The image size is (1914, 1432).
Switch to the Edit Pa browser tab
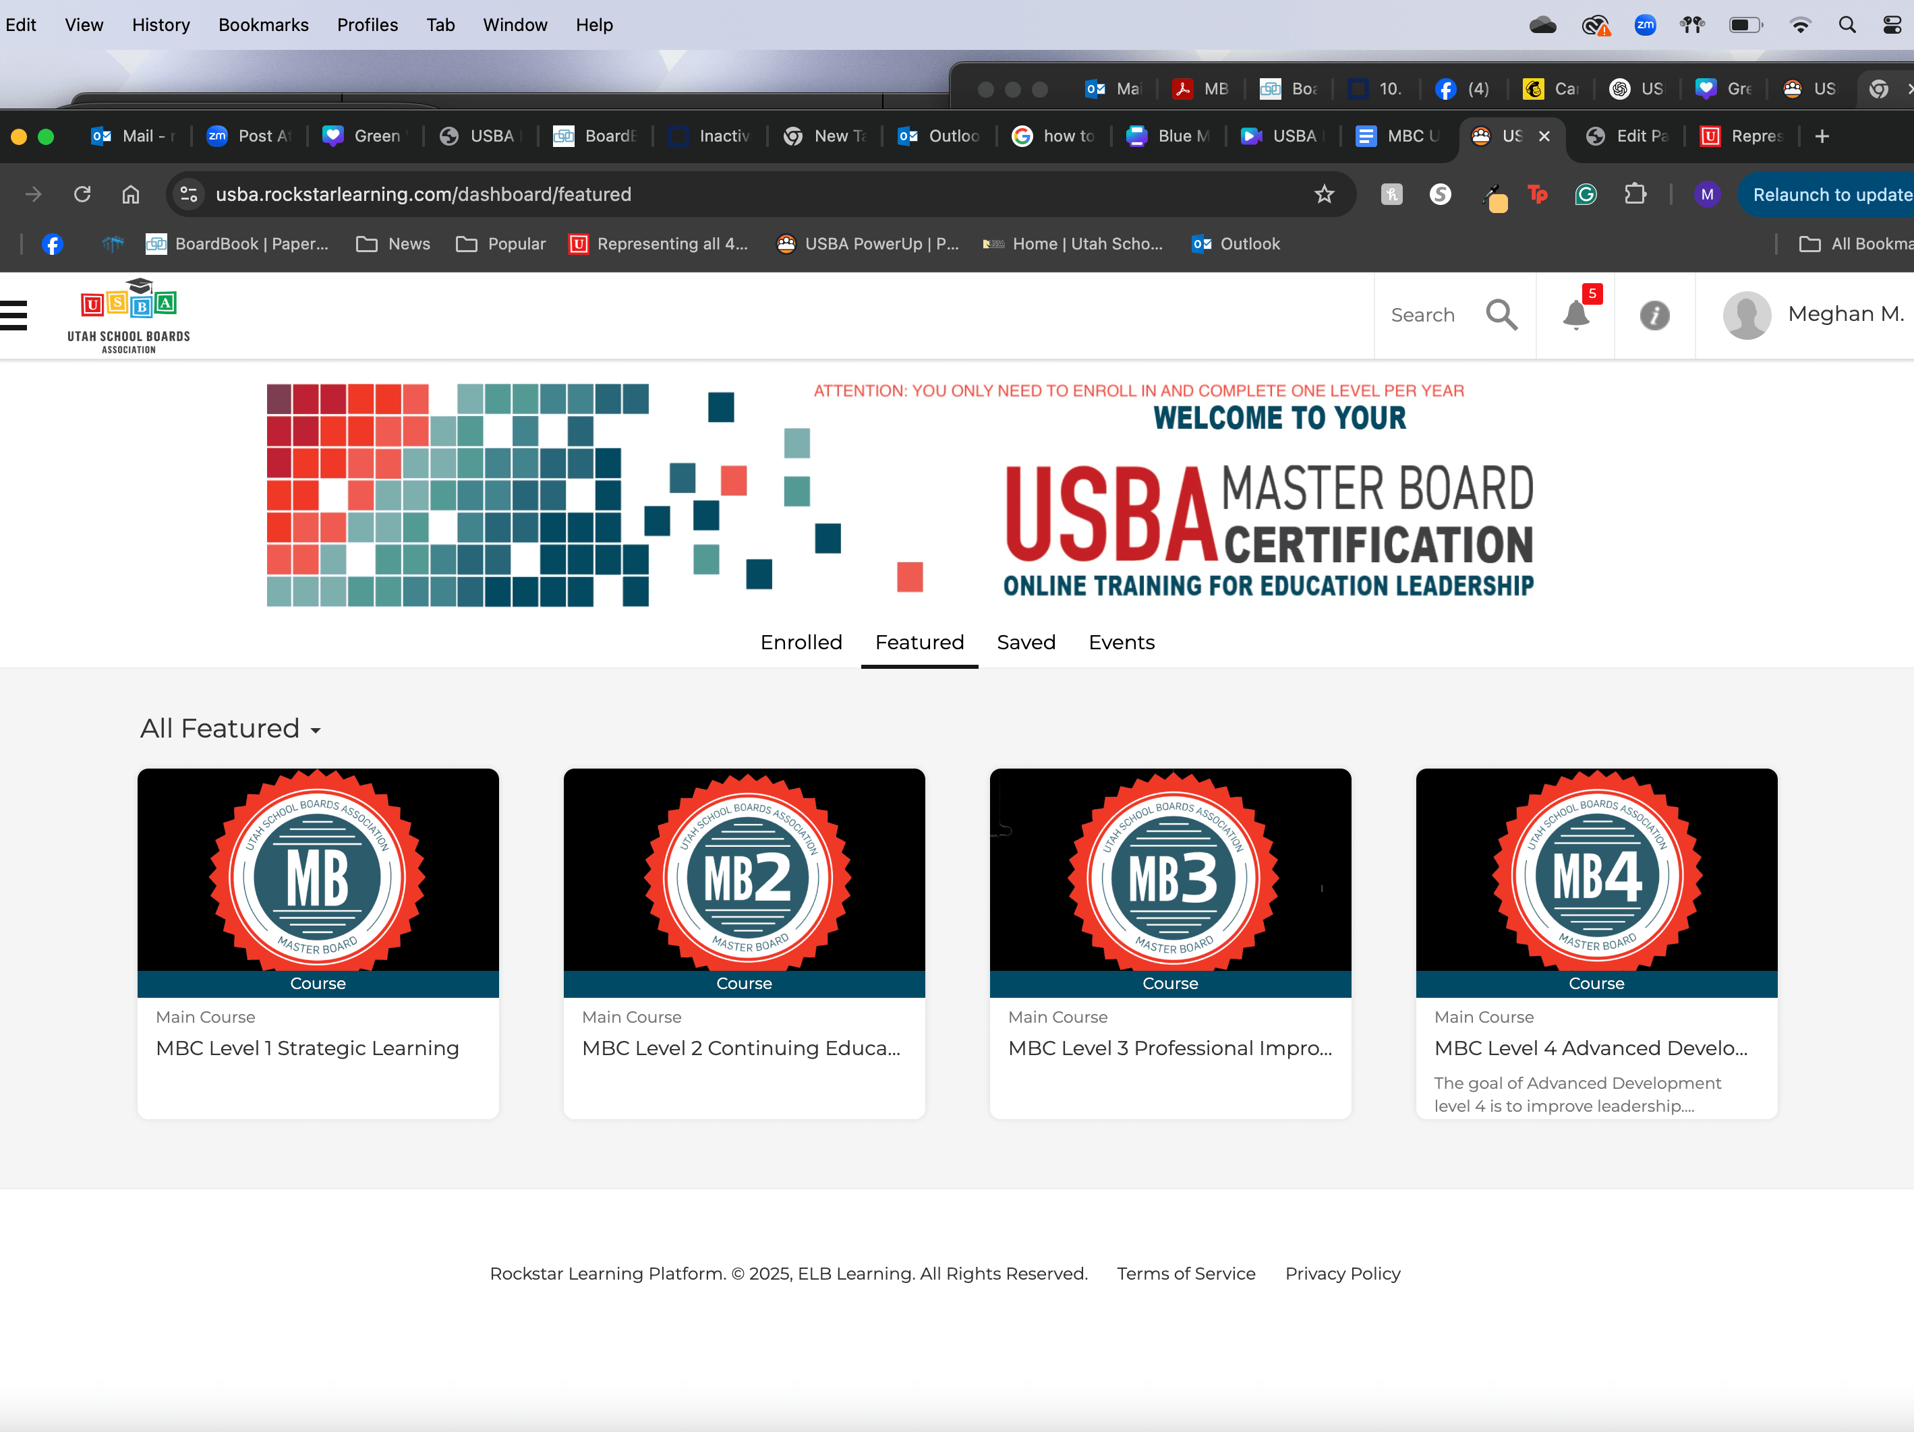click(1627, 136)
